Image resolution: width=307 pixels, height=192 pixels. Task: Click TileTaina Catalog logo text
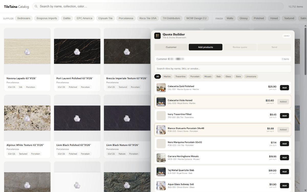coord(16,7)
